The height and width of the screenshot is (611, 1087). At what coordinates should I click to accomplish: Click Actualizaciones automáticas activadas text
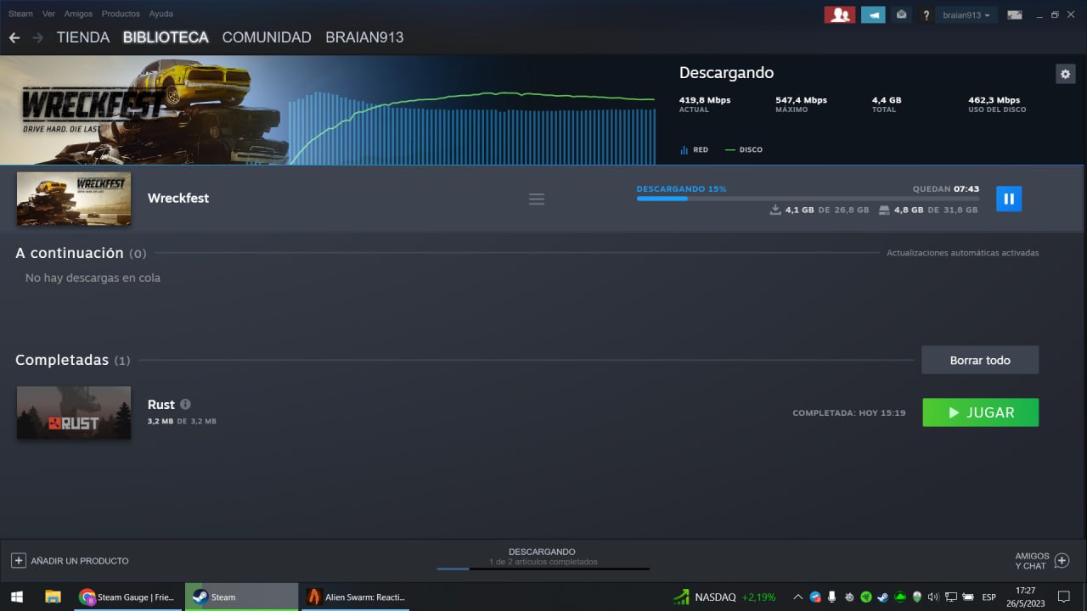tap(962, 253)
